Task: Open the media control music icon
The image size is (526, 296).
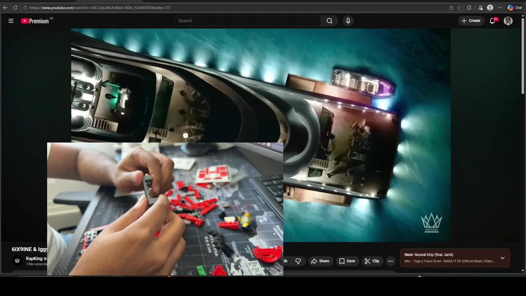Action: [480, 8]
